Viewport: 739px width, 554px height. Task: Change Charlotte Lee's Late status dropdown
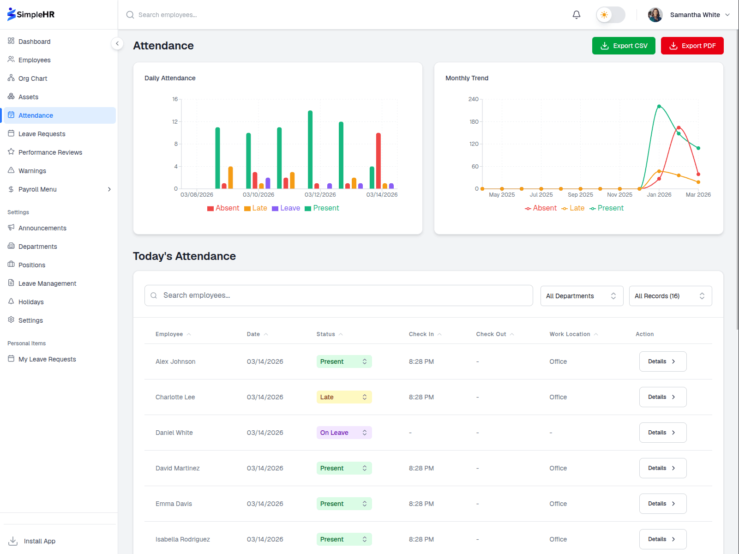click(x=344, y=397)
